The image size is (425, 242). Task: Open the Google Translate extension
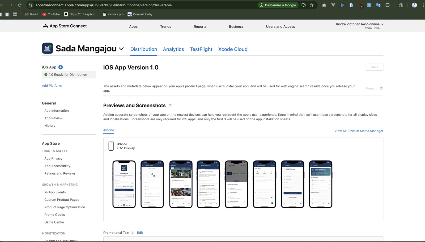(378, 5)
